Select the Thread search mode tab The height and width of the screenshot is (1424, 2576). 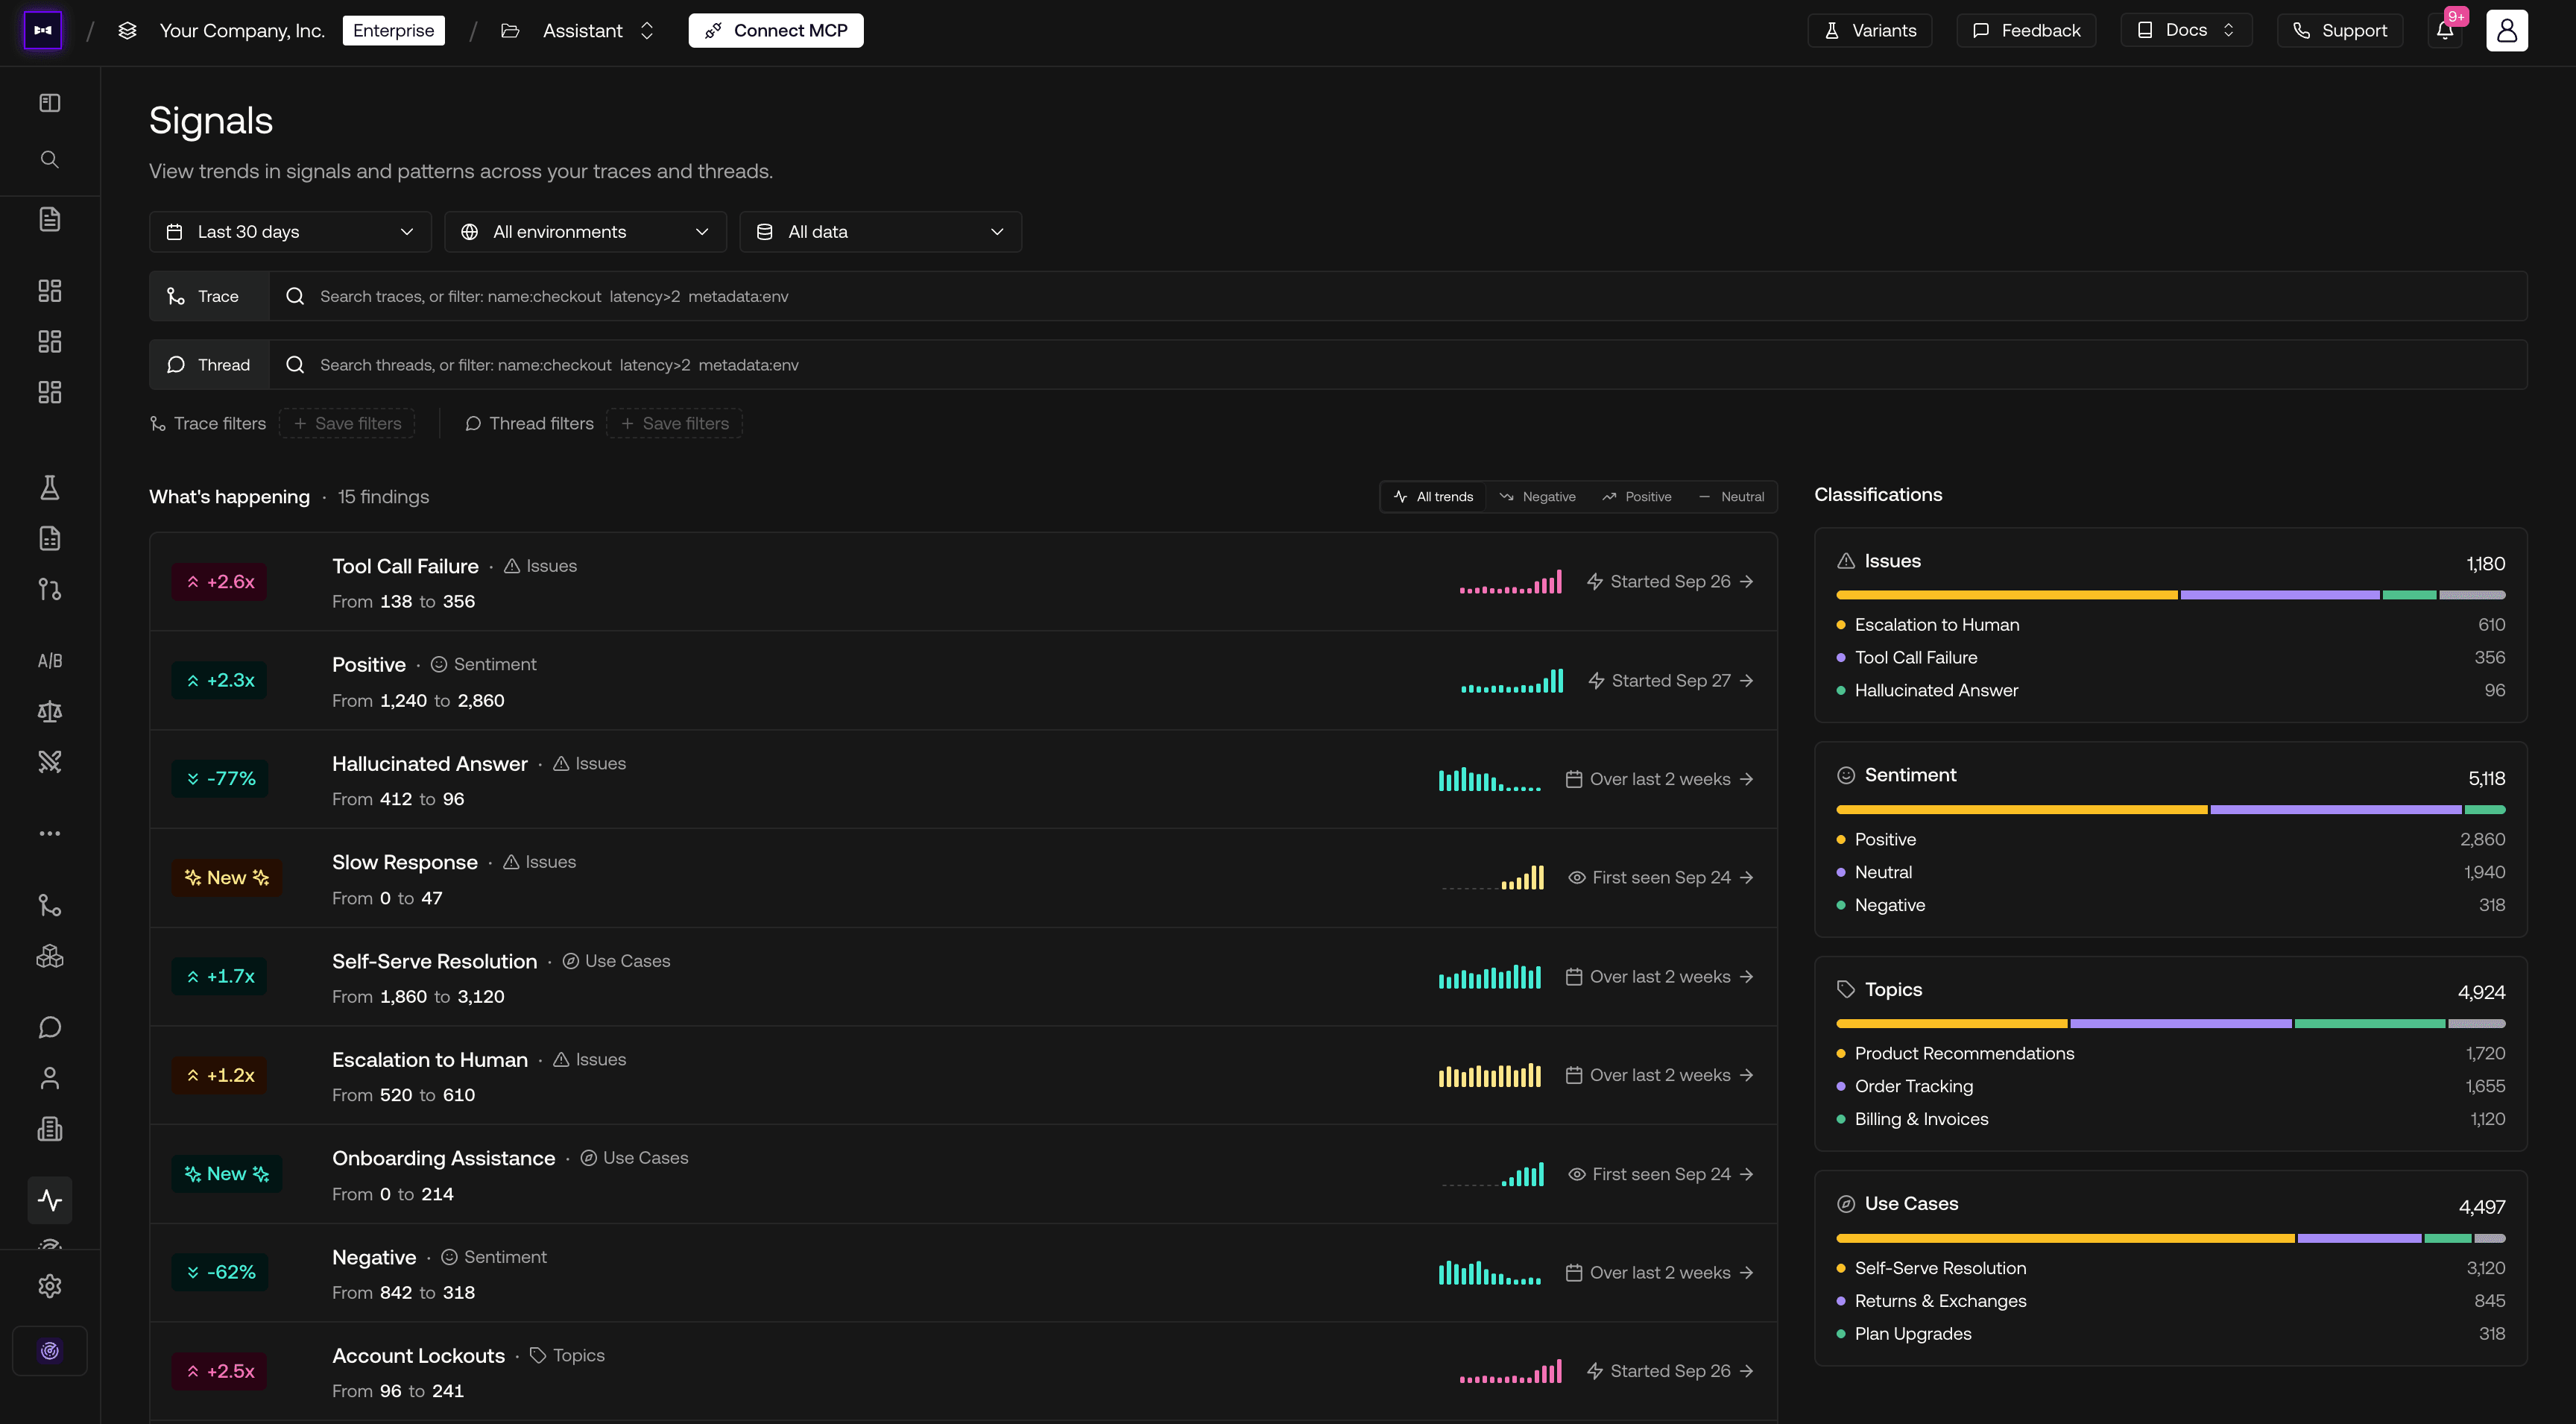[209, 365]
